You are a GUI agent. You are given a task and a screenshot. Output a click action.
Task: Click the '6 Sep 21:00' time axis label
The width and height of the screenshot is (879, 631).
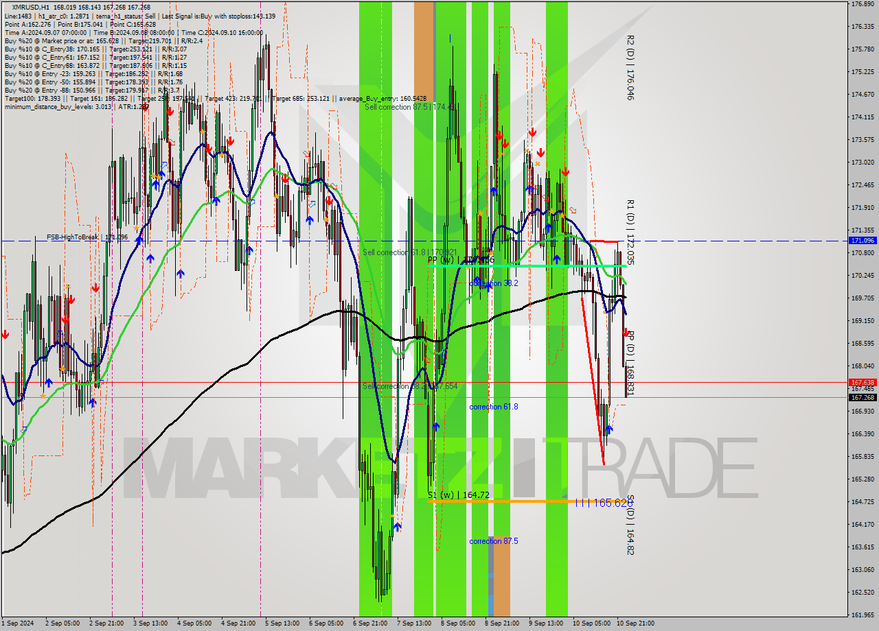[x=370, y=623]
